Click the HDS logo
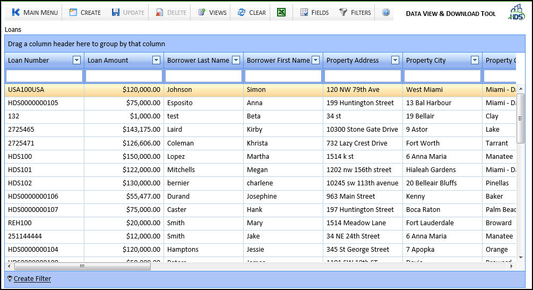Image resolution: width=533 pixels, height=290 pixels. [517, 12]
